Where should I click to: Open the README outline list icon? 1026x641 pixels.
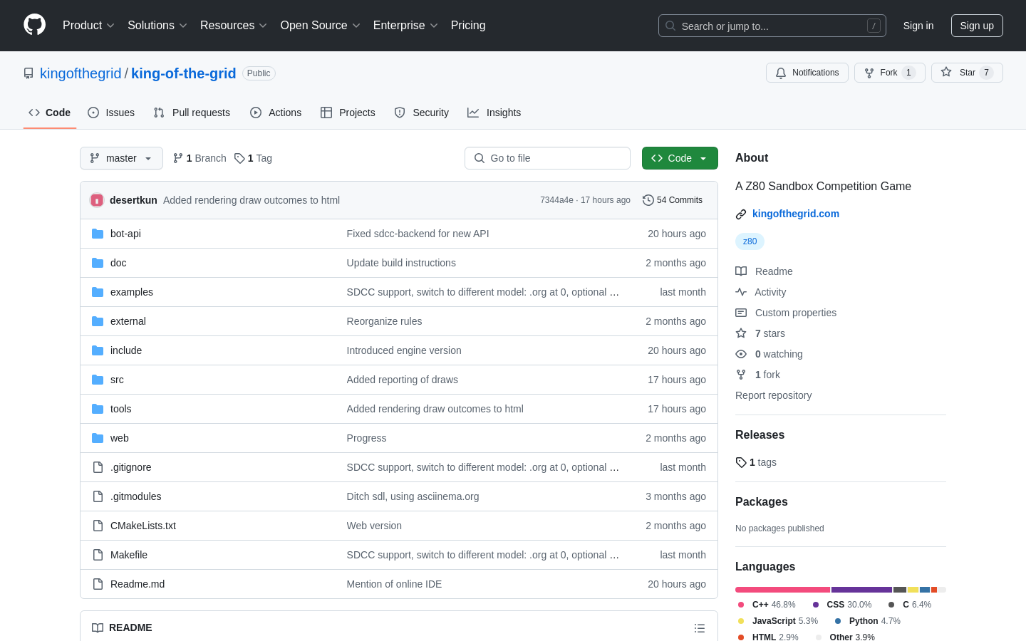pyautogui.click(x=700, y=627)
